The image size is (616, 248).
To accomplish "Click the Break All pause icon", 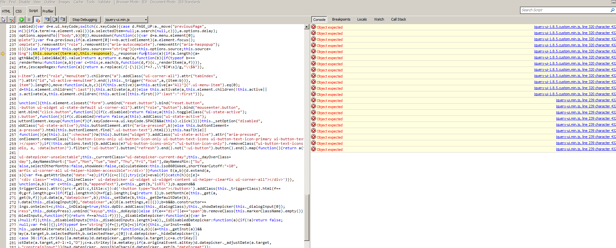I will click(x=29, y=20).
